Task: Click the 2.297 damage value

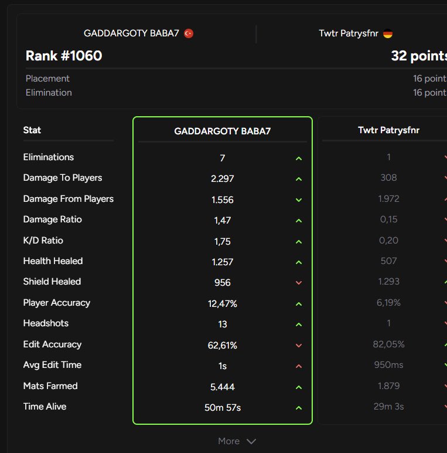Action: tap(223, 179)
